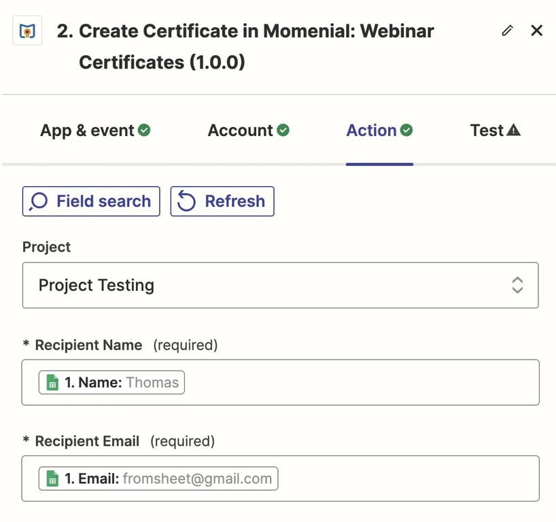This screenshot has height=522, width=556.
Task: Click the Momenial app logo icon
Action: click(27, 31)
